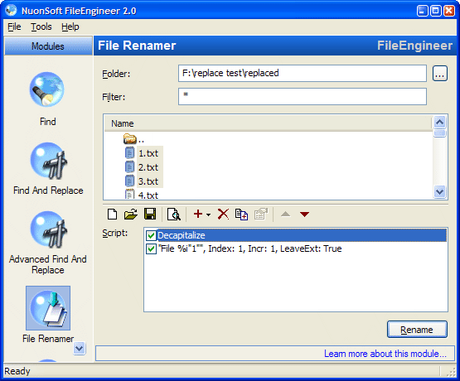Viewport: 460px width, 381px height.
Task: Follow Learn more about this module link
Action: [385, 354]
